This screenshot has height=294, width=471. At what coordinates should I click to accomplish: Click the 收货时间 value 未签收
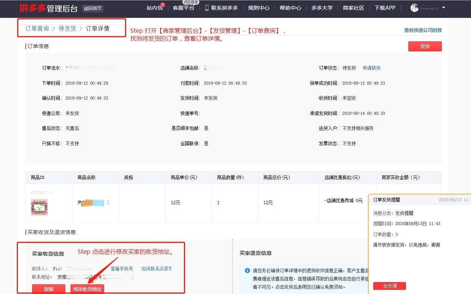click(349, 98)
